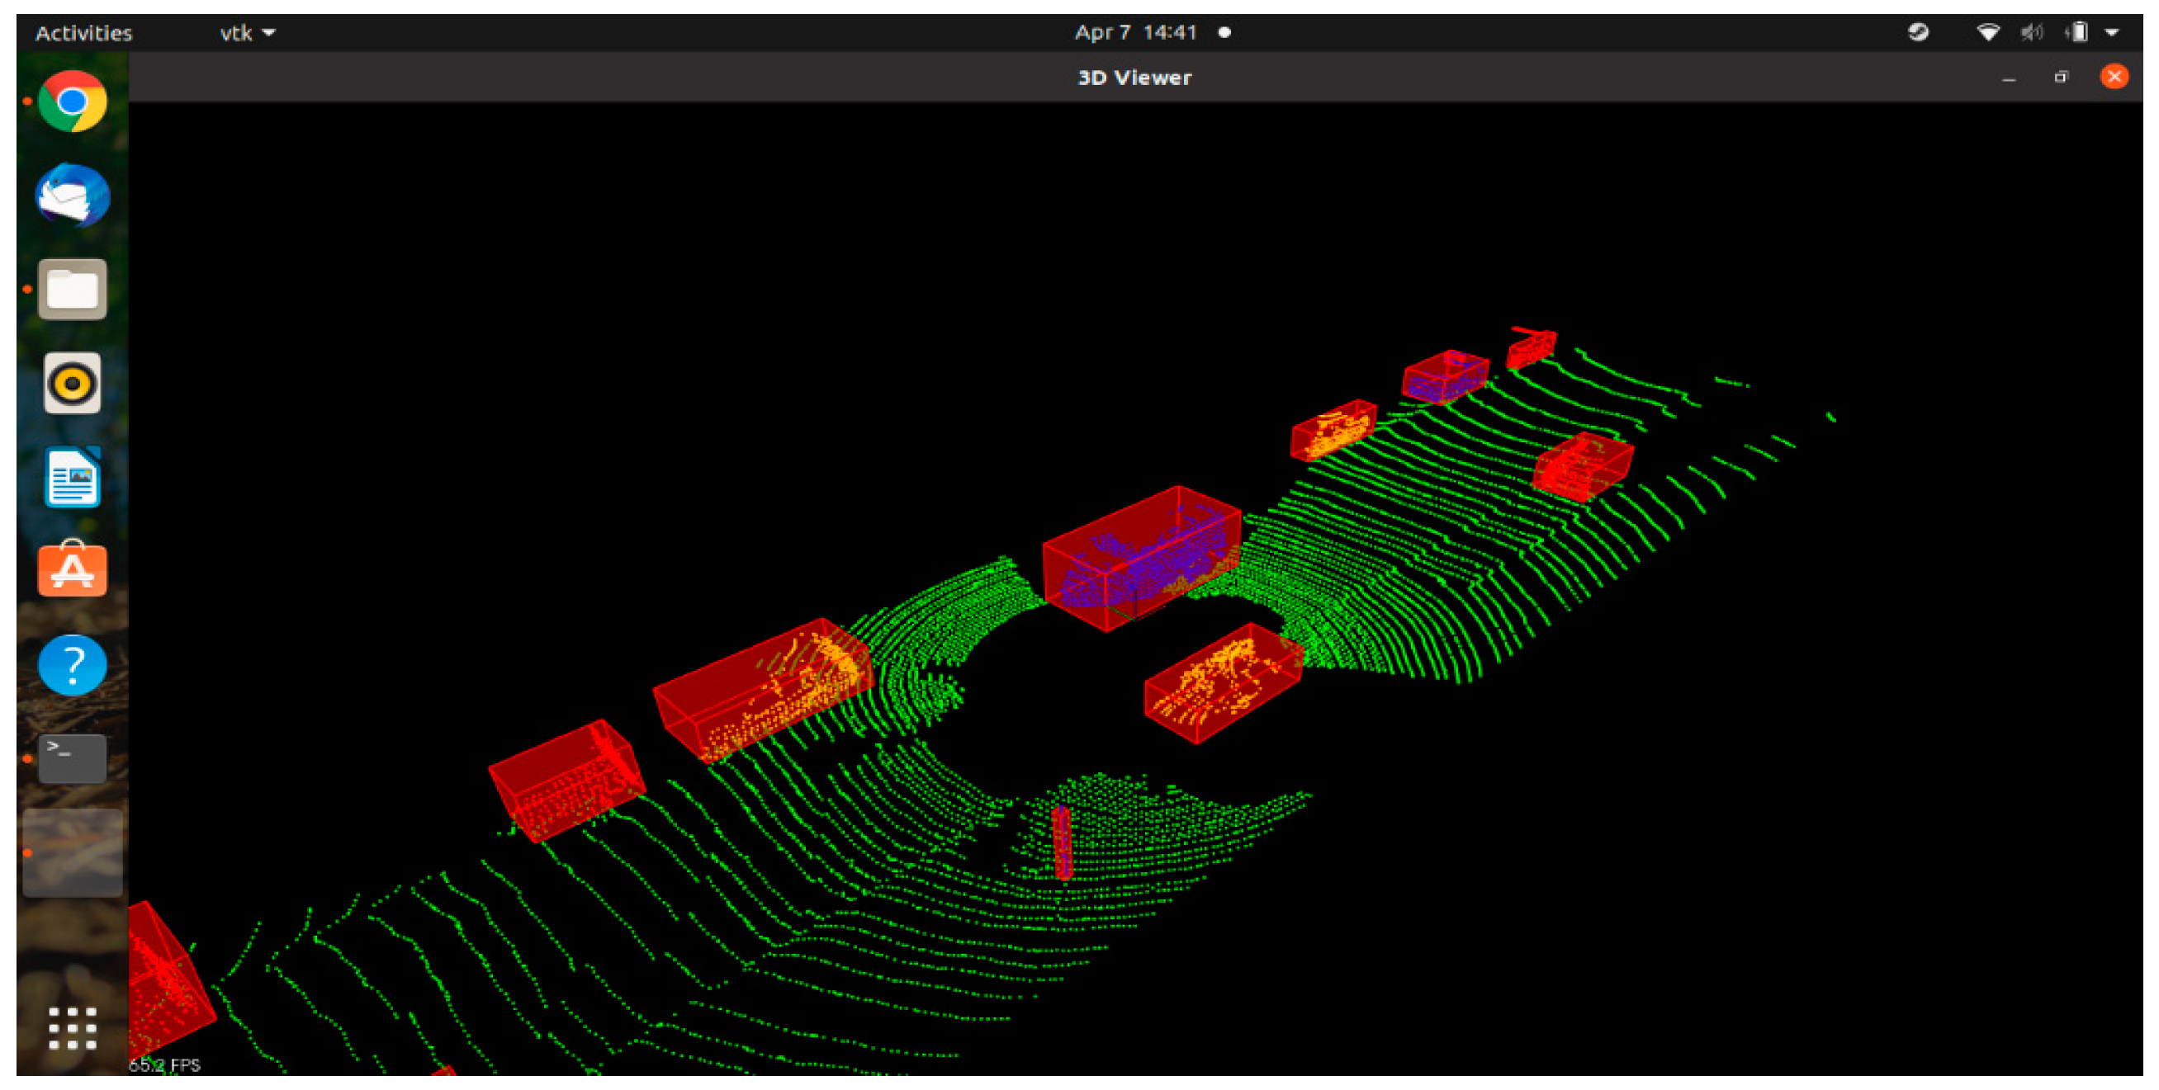Open the vtk app menu dropdown

pyautogui.click(x=247, y=33)
